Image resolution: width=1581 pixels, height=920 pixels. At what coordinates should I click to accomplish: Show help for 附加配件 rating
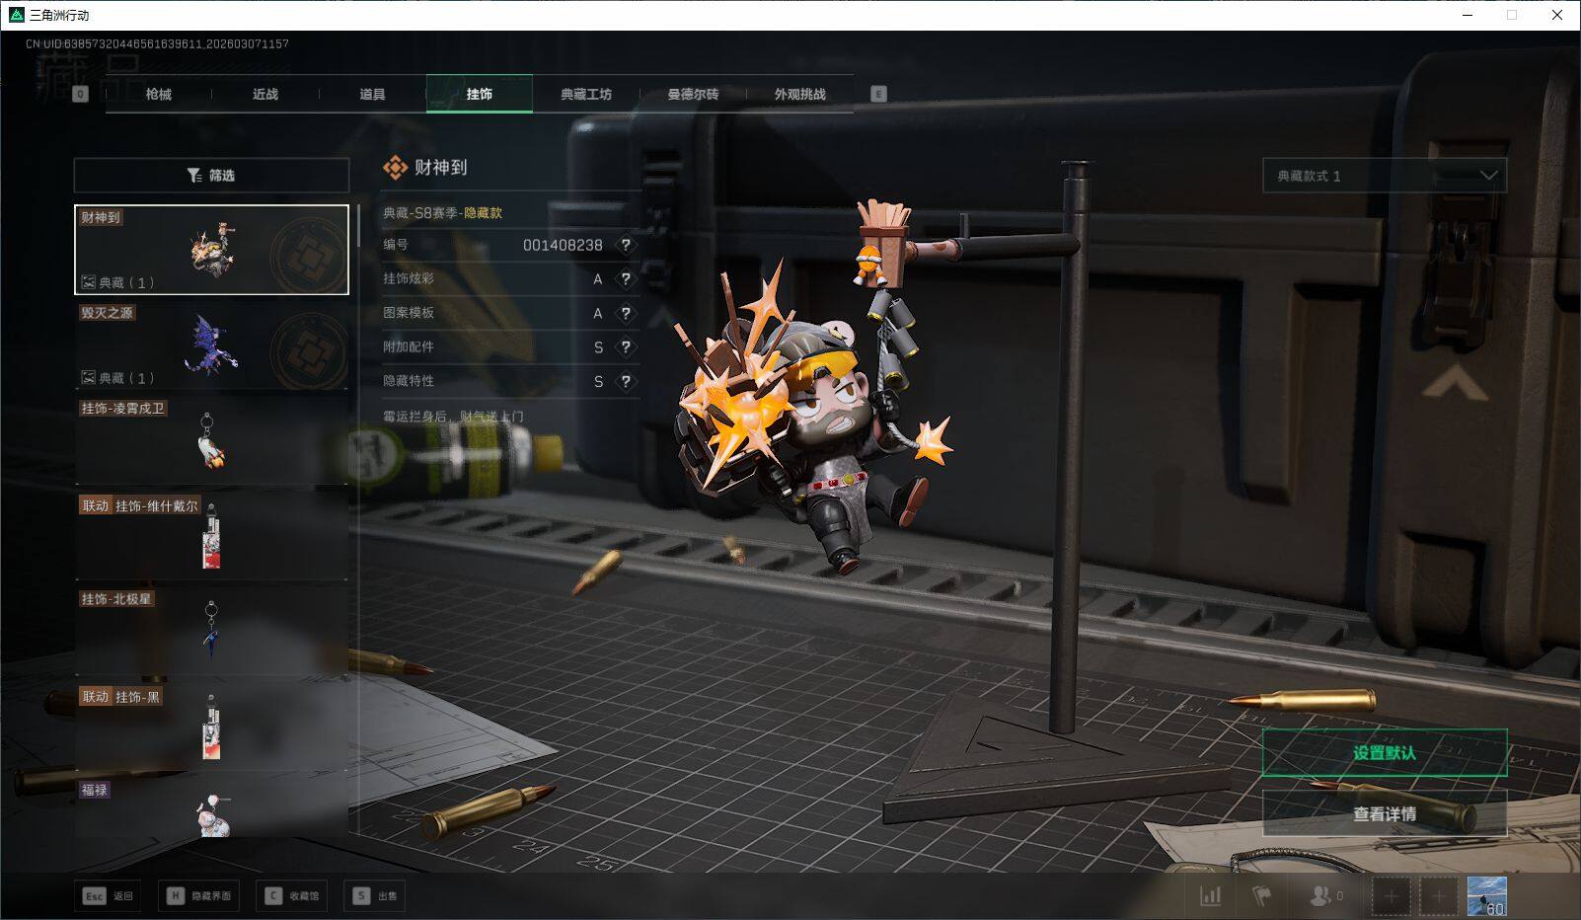point(626,347)
